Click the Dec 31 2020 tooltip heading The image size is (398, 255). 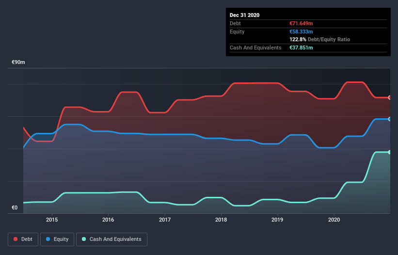point(244,15)
